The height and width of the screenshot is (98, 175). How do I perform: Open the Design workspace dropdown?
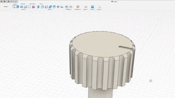click(x=6, y=7)
